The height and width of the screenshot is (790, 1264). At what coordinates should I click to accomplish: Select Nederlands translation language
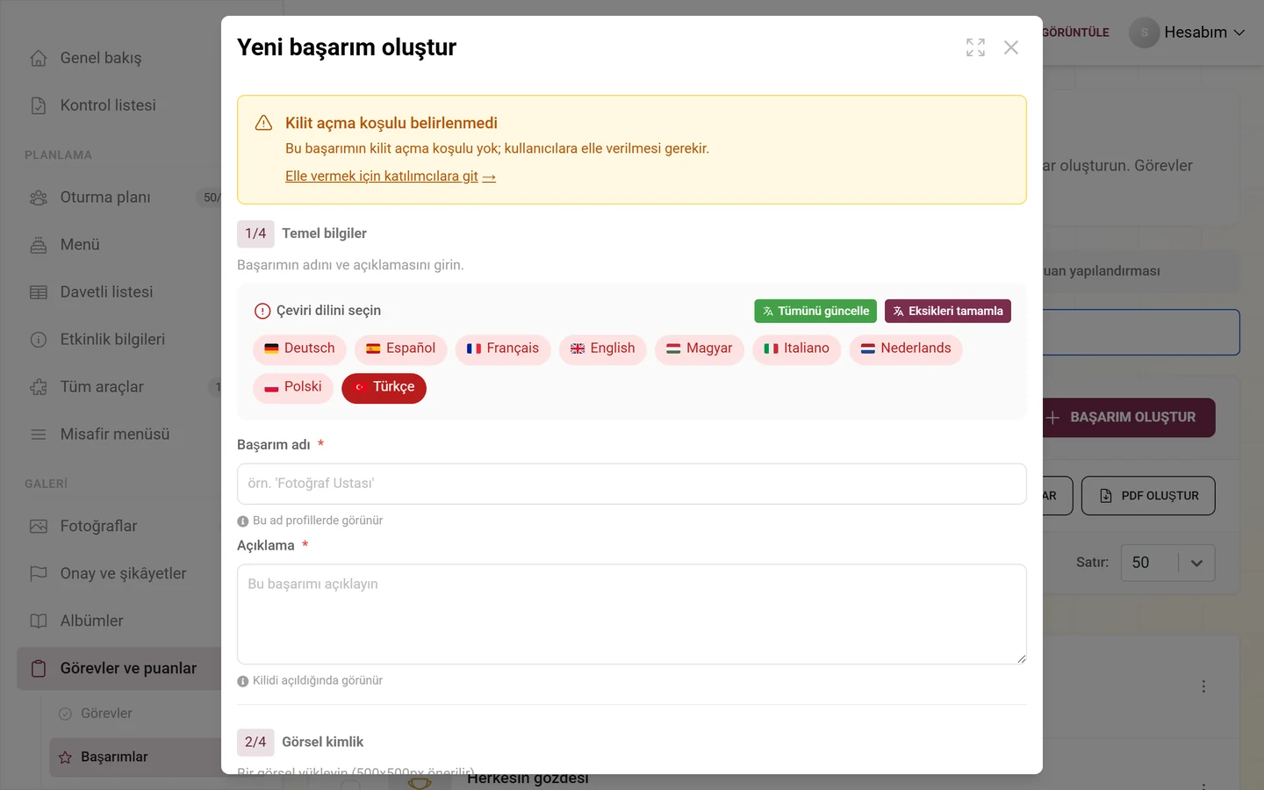906,348
